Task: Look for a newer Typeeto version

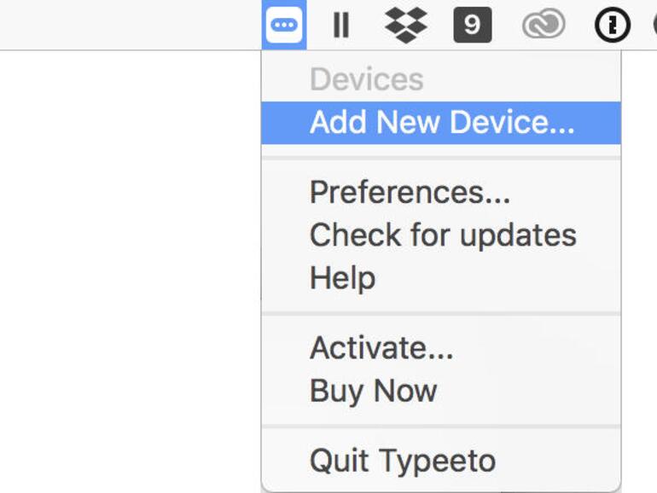Action: coord(442,235)
